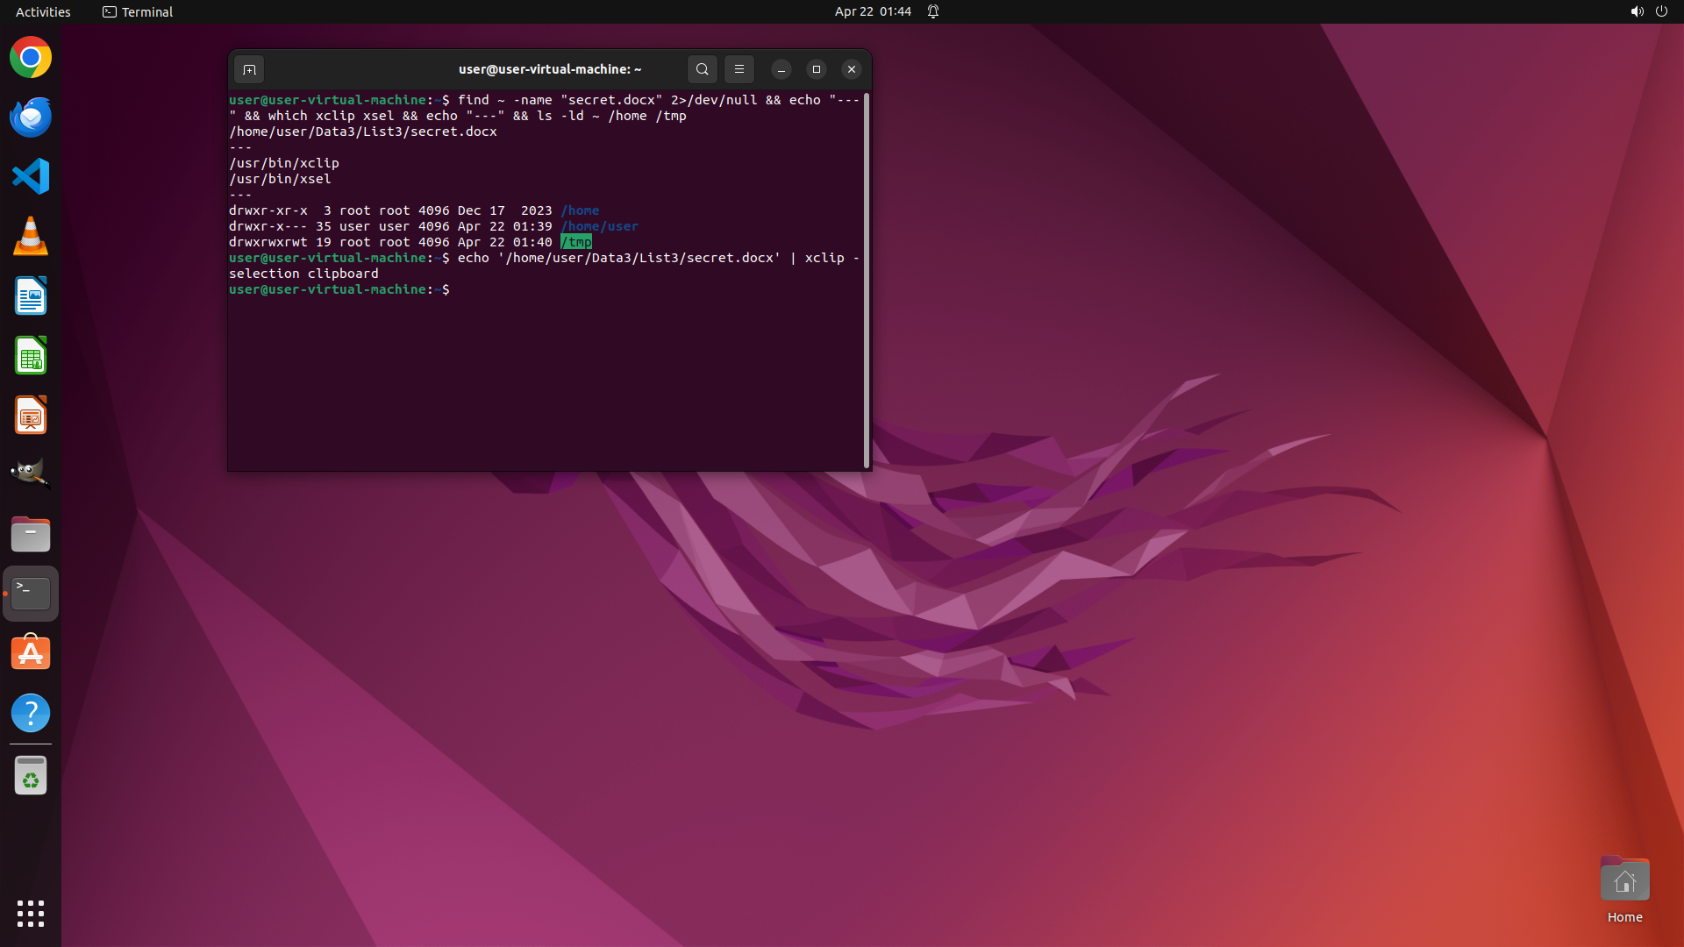Open GIMP image editor
Screen dimensions: 1684x947
(x=31, y=474)
